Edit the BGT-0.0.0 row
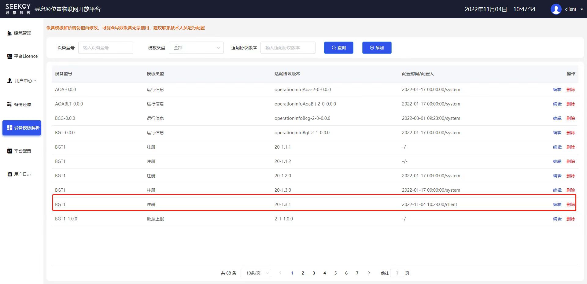The width and height of the screenshot is (587, 284). coord(557,133)
